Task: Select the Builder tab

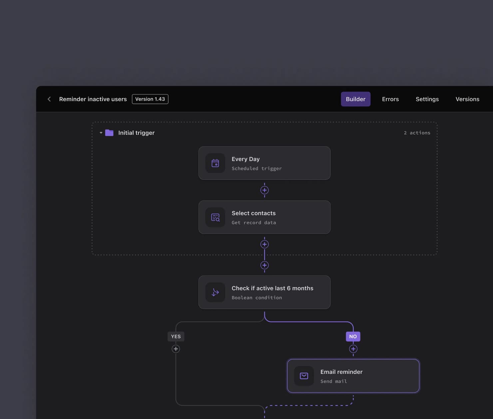Action: [355, 99]
